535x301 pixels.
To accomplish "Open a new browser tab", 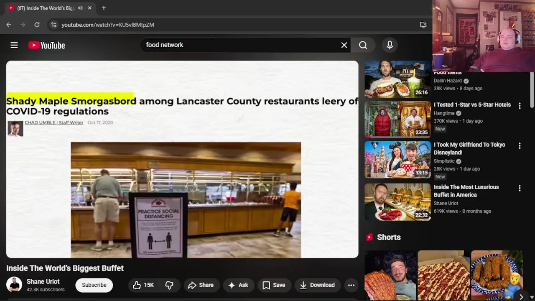I will (x=104, y=8).
